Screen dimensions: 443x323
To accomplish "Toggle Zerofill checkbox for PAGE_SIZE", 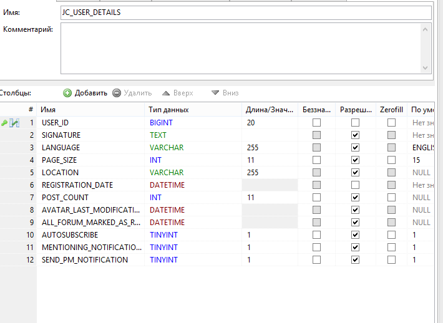I will tap(391, 160).
